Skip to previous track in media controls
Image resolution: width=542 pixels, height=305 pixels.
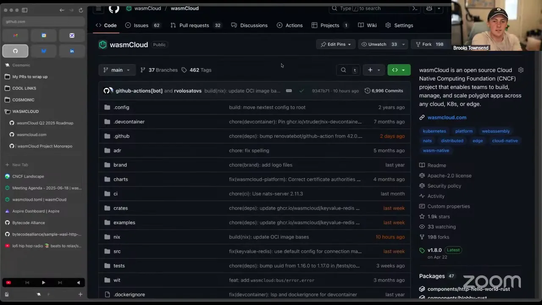click(27, 283)
